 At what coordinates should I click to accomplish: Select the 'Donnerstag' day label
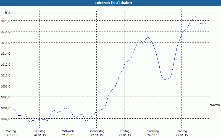pos(96,131)
